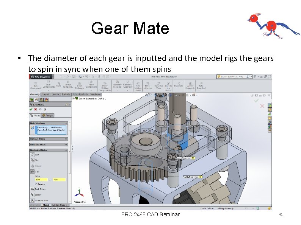
Task: Open the FeatureManager design tree tab
Action: (x=31, y=99)
